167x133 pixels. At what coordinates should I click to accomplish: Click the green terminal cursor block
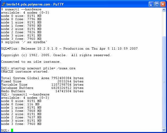point(12,130)
